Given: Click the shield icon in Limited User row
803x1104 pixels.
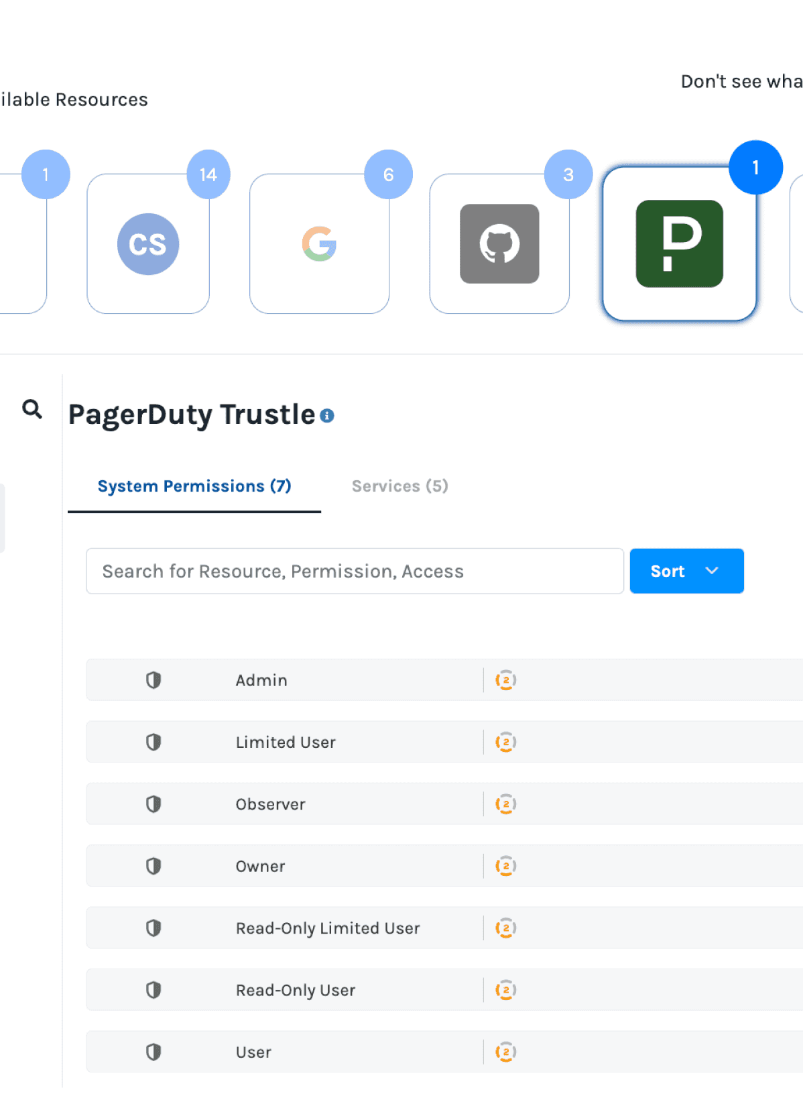Looking at the screenshot, I should [x=153, y=742].
